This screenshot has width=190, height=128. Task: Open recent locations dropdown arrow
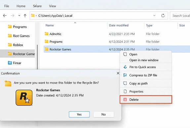[19, 15]
